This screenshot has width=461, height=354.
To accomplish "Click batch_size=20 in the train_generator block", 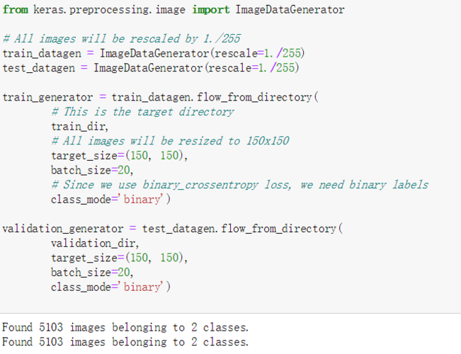I will 92,170.
